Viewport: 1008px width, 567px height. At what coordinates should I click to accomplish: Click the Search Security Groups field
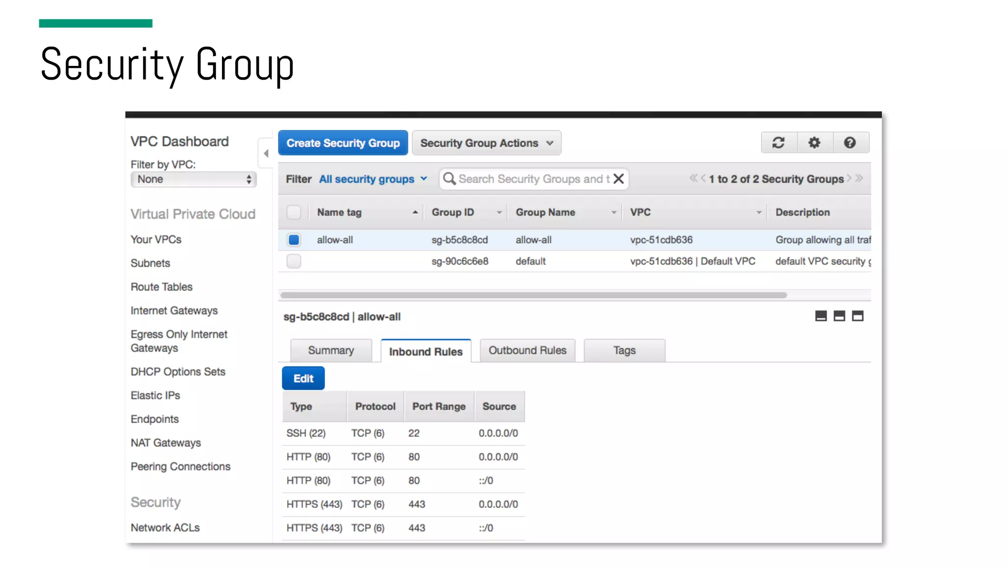[x=532, y=179]
